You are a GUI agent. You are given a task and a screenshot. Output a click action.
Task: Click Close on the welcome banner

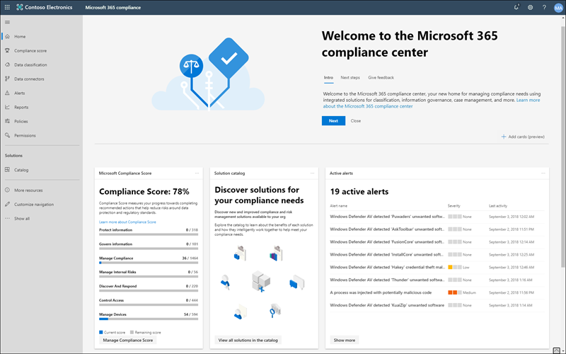(356, 120)
